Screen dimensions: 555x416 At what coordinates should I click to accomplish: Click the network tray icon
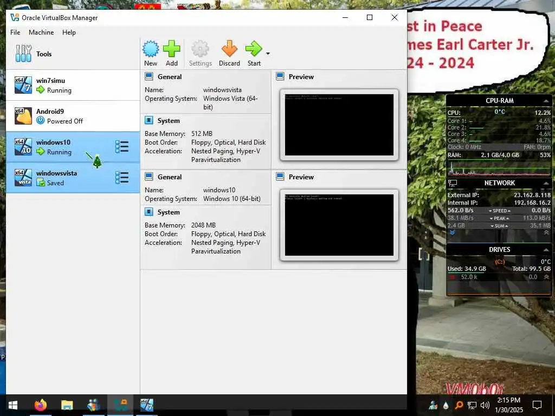(x=472, y=405)
